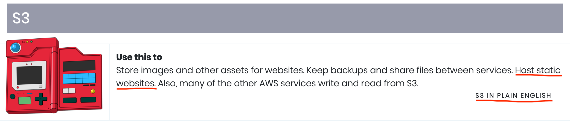Screen dimensions: 570x125
Task: Click the dark display on Pokedex right panel
Action: pyautogui.click(x=79, y=66)
